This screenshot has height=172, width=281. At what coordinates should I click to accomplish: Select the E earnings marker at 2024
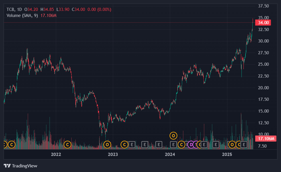pyautogui.click(x=173, y=144)
